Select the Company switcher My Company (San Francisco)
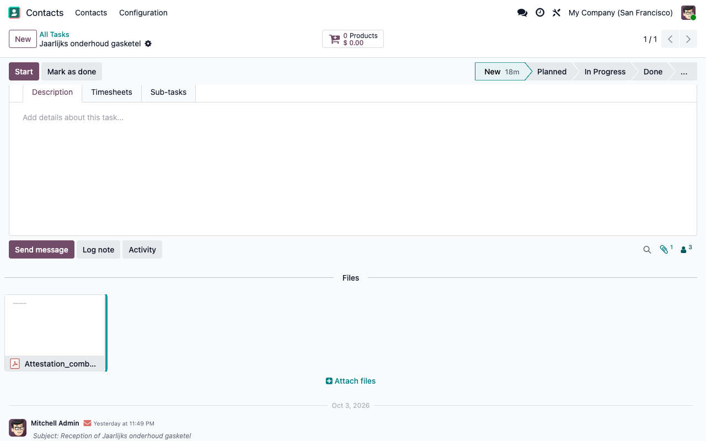The height and width of the screenshot is (441, 706). 621,13
